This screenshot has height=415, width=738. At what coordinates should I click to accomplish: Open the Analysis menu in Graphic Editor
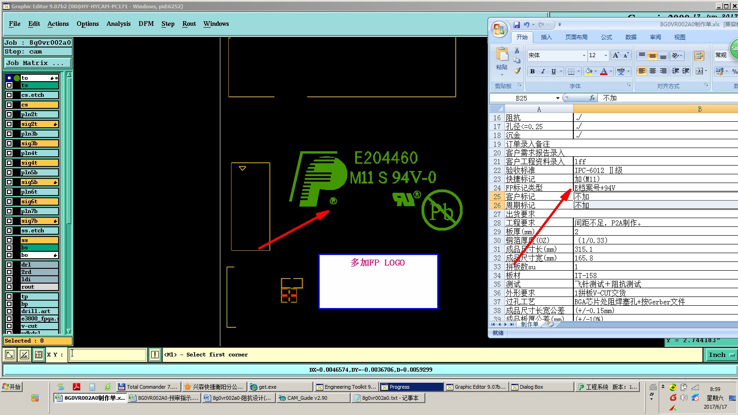pos(119,24)
